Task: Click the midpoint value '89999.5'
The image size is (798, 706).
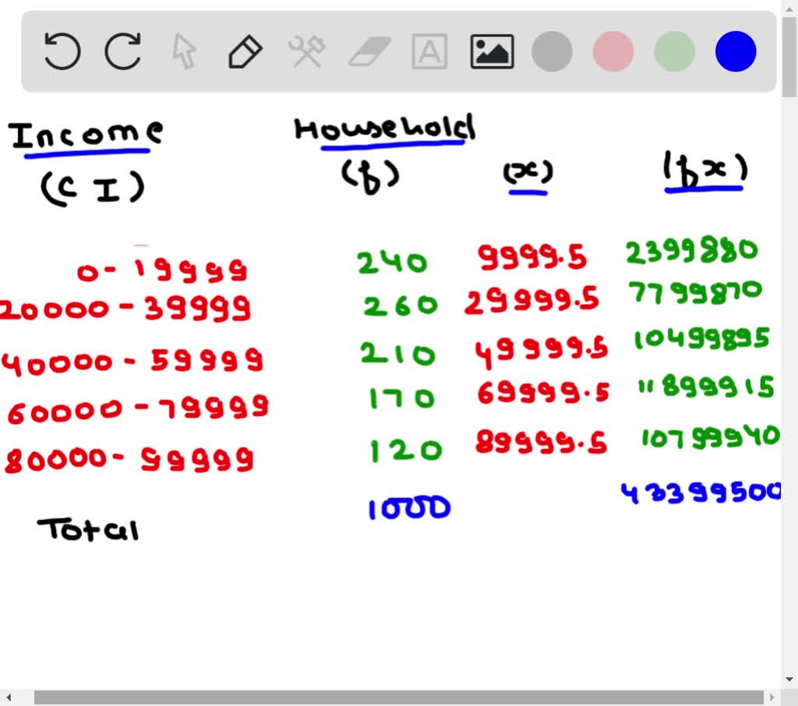Action: (541, 442)
